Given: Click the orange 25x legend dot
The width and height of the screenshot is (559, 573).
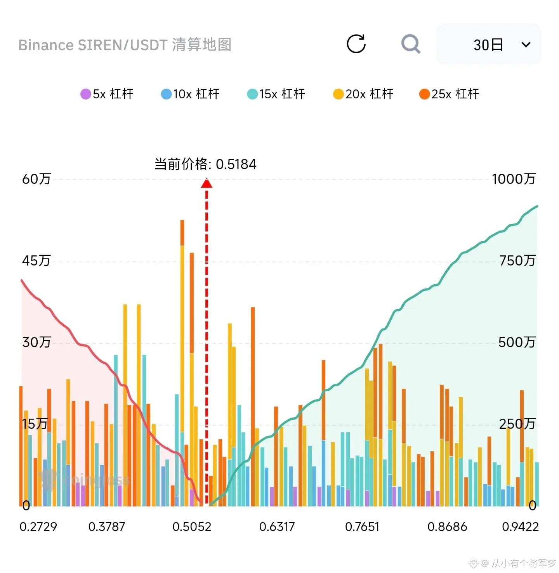Looking at the screenshot, I should (425, 94).
